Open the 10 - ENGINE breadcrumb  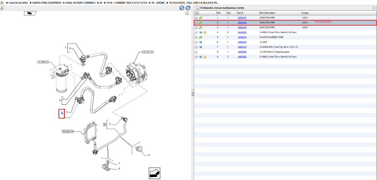(158, 3)
